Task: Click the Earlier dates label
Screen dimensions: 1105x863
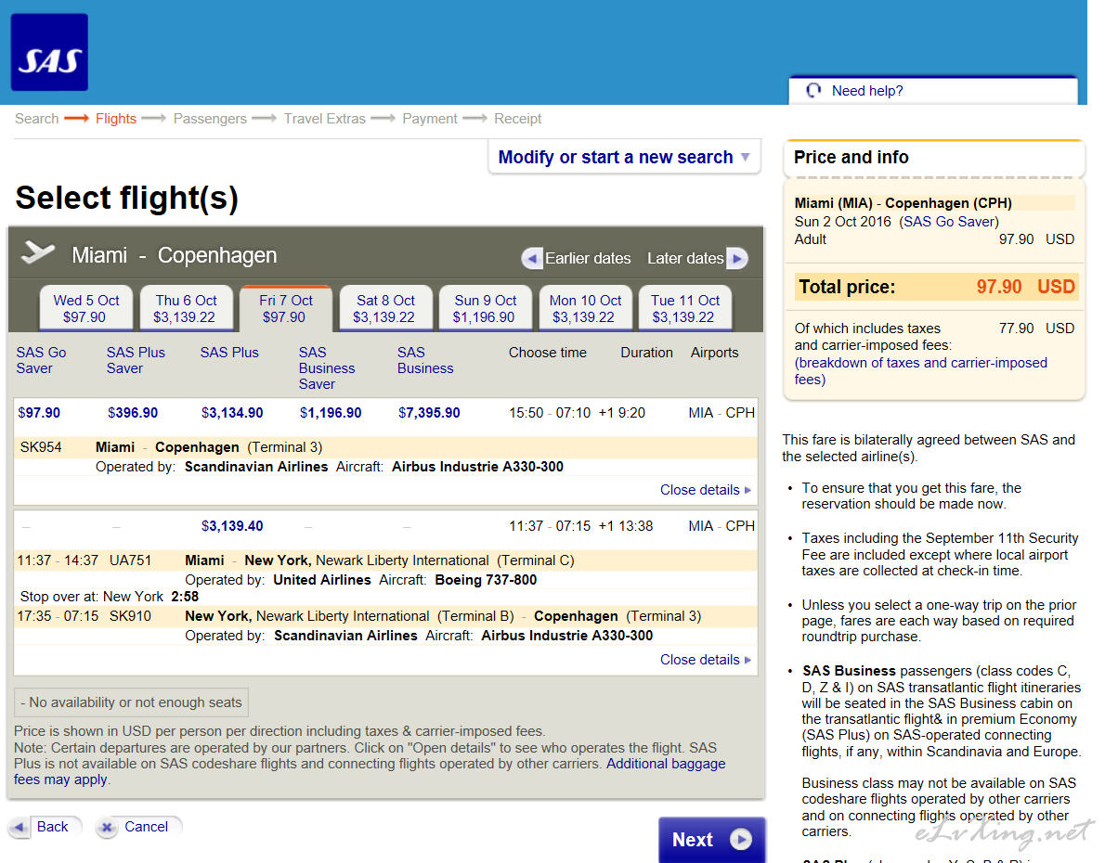Action: point(588,259)
